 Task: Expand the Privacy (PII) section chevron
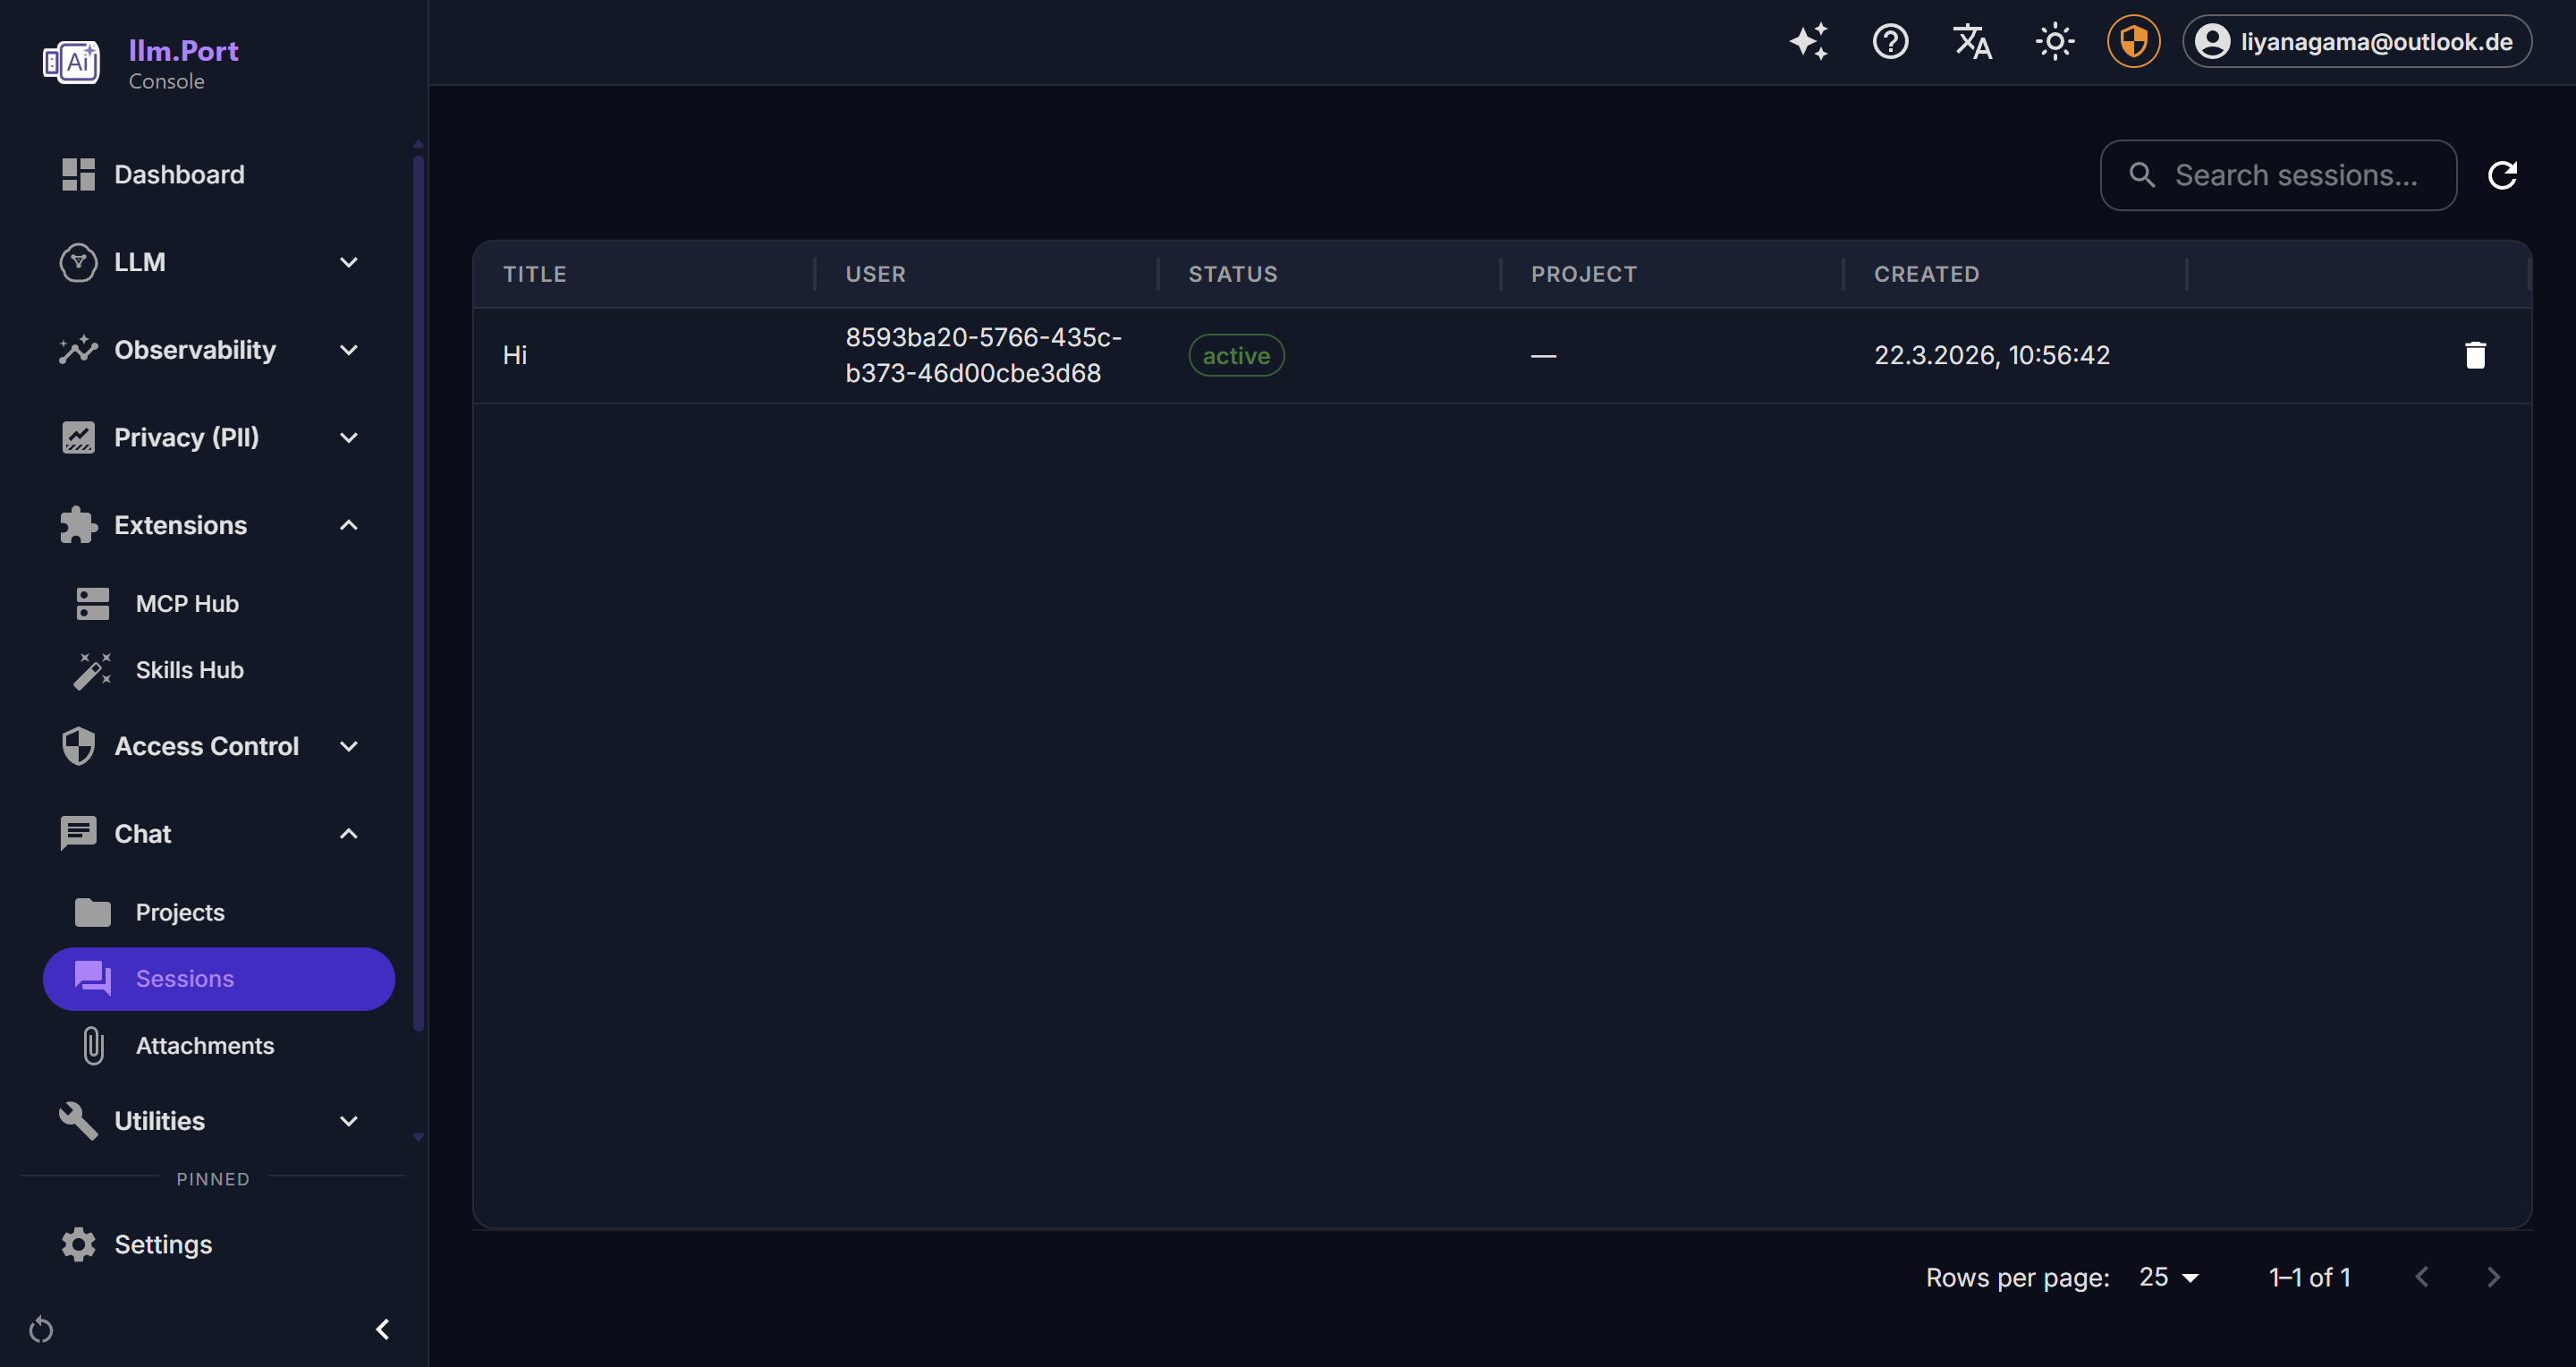(x=349, y=437)
